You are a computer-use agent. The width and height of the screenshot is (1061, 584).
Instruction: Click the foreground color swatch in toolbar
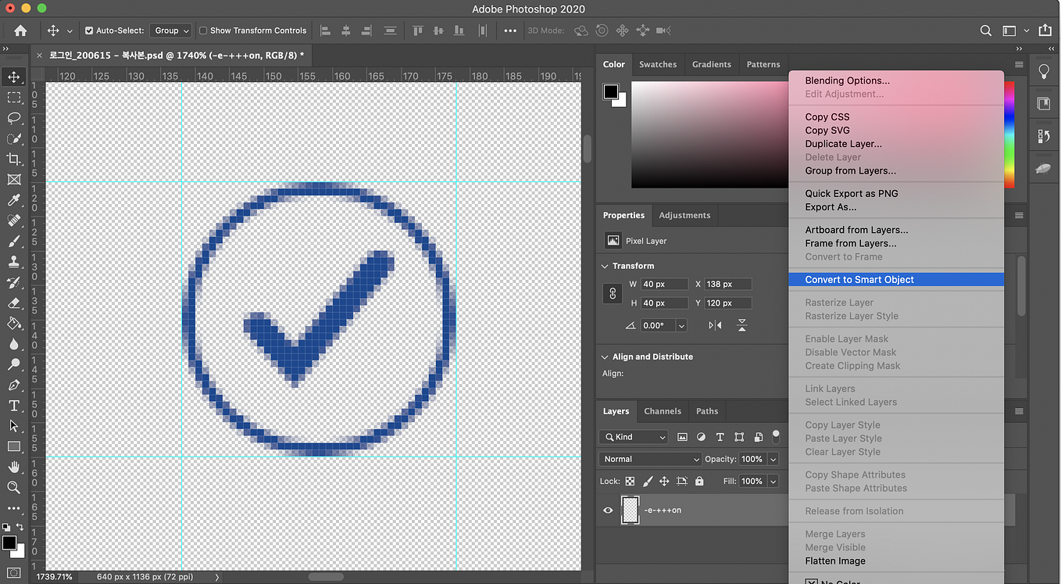pyautogui.click(x=9, y=543)
